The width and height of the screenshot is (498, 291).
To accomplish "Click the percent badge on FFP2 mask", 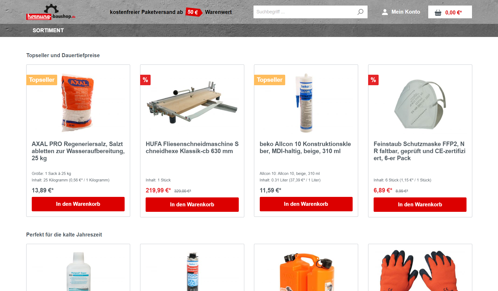I will click(x=373, y=80).
